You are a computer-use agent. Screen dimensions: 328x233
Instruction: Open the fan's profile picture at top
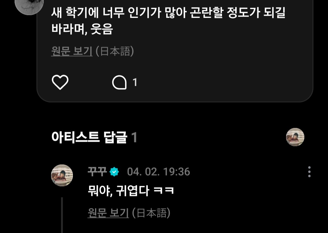tap(29, 5)
